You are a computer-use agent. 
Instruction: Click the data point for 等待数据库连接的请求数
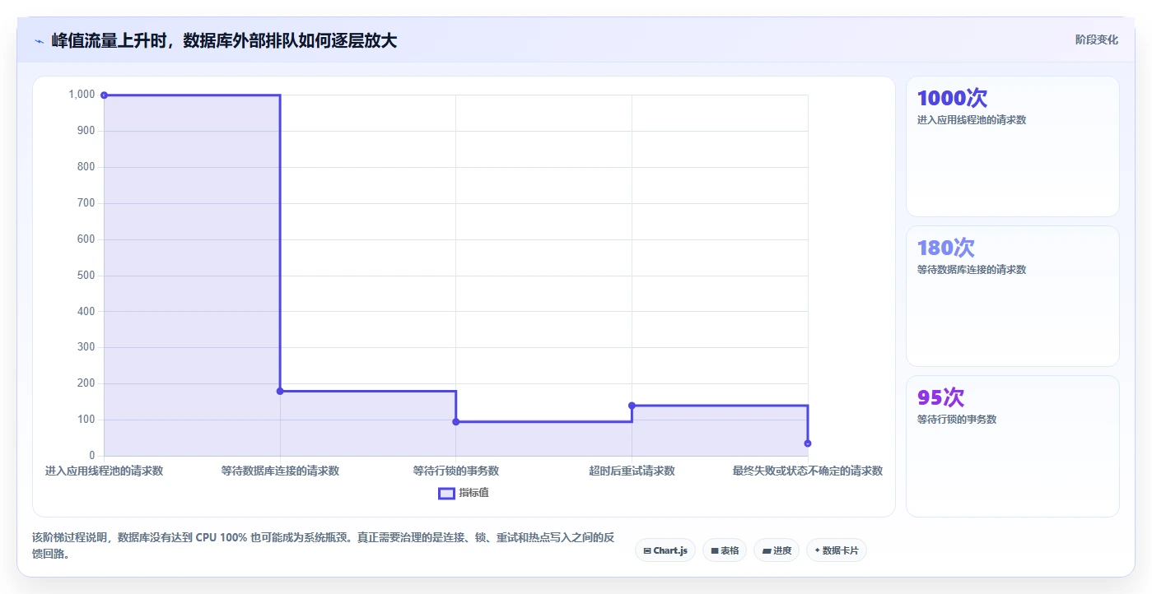point(280,391)
